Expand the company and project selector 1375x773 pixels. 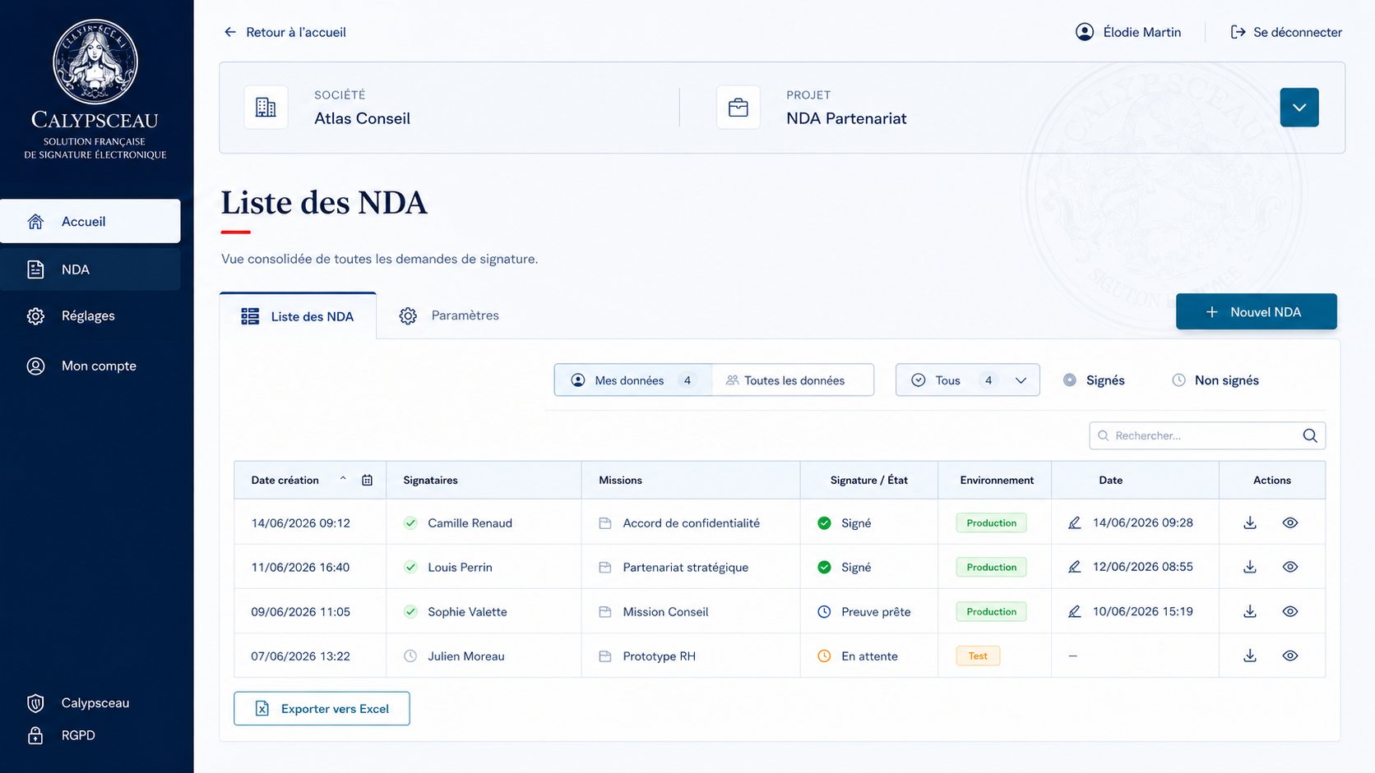[x=1299, y=108]
